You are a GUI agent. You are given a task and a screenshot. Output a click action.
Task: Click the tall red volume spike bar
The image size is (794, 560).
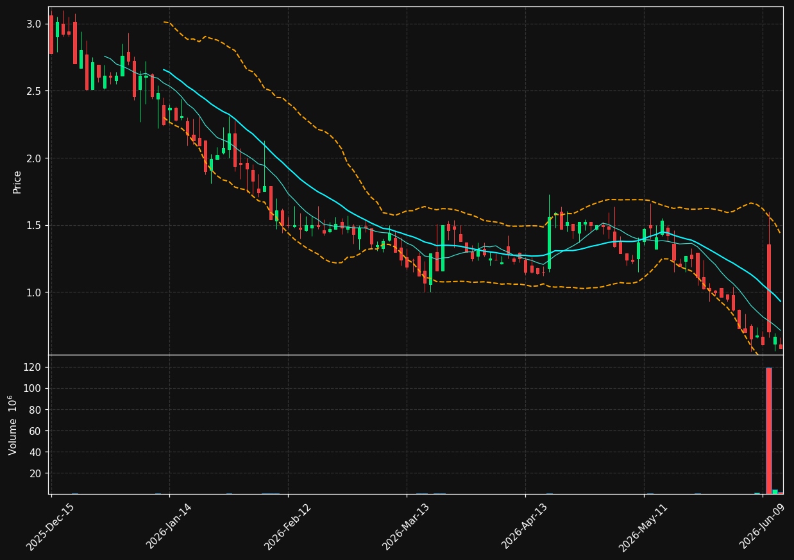click(769, 430)
